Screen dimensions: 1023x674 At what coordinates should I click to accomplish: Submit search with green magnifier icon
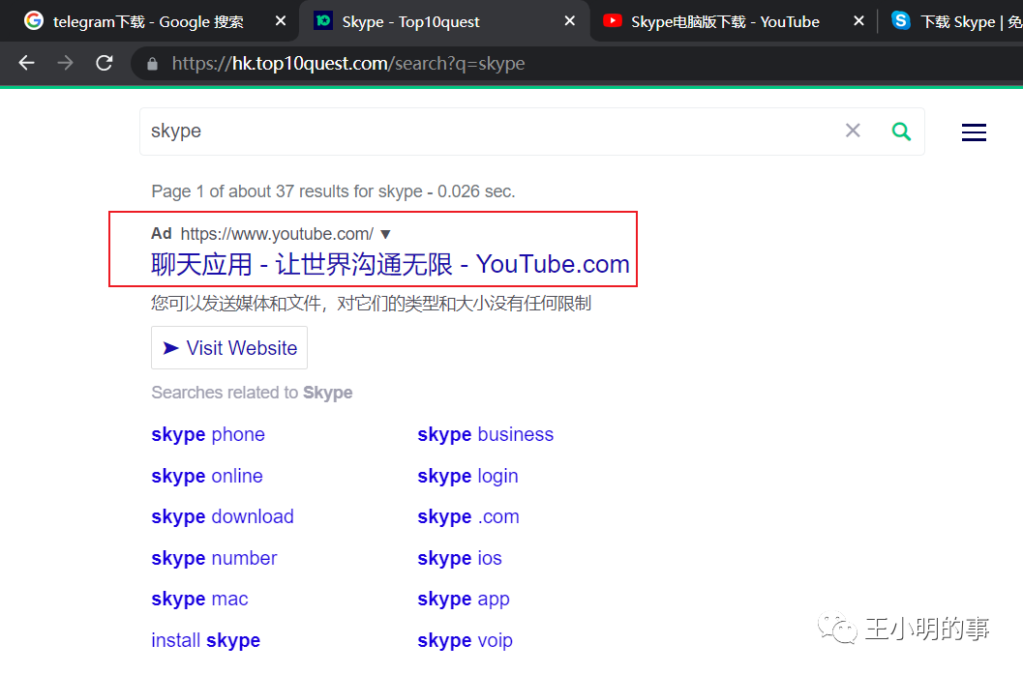pos(902,131)
